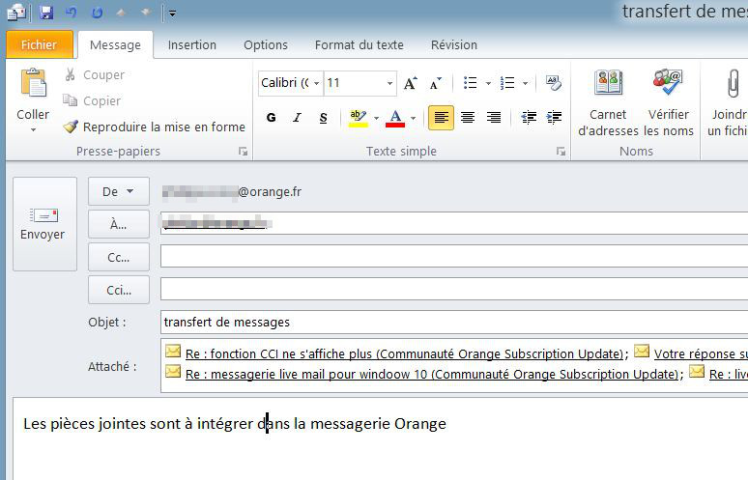
Task: Toggle bold formatting with the G button
Action: 271,118
